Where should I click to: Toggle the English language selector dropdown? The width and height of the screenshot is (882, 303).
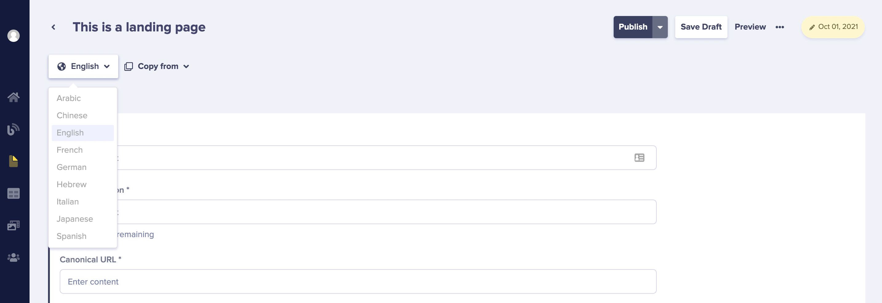[x=83, y=67]
